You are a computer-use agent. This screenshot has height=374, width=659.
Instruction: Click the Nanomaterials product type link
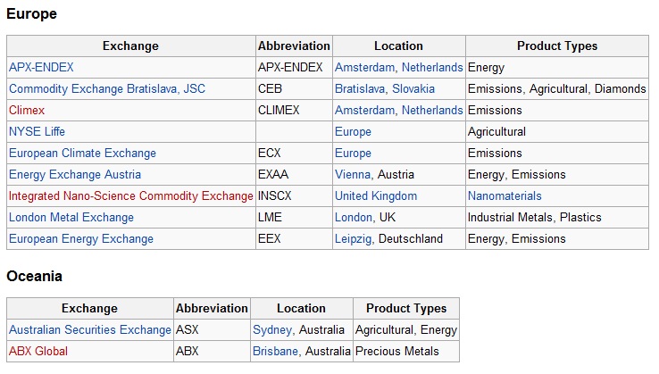pyautogui.click(x=505, y=195)
